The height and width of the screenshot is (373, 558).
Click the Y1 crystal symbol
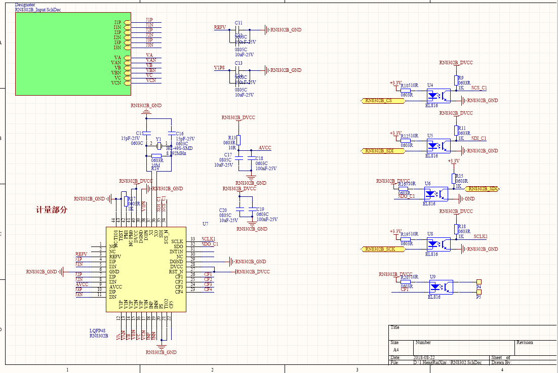pyautogui.click(x=159, y=145)
